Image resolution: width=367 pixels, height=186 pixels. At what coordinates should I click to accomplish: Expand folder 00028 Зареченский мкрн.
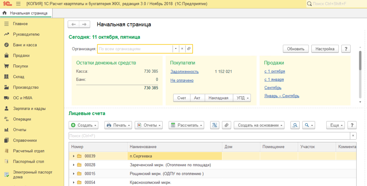point(74,165)
